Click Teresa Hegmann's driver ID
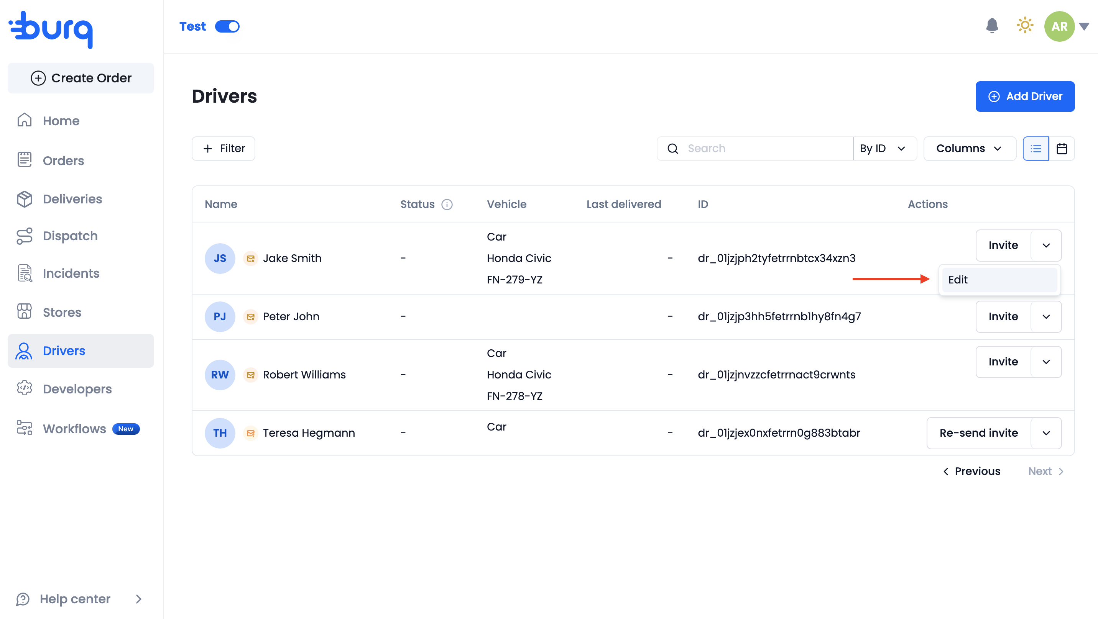Screen dimensions: 1098x619 779,433
